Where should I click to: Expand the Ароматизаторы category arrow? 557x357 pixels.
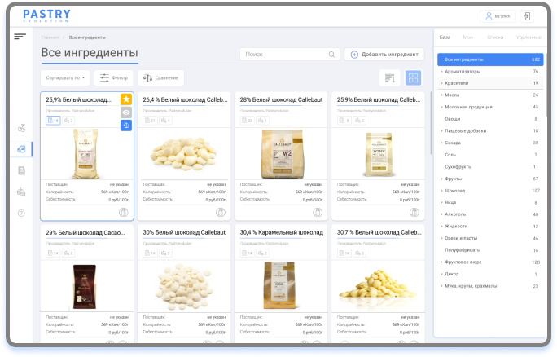441,72
